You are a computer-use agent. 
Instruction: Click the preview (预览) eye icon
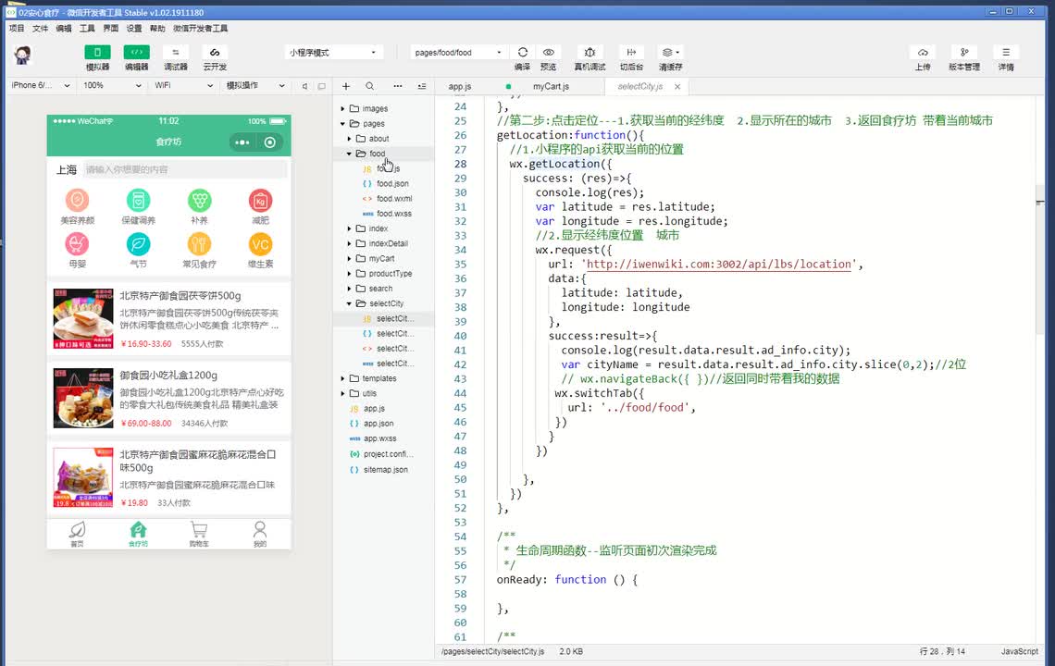pyautogui.click(x=549, y=53)
